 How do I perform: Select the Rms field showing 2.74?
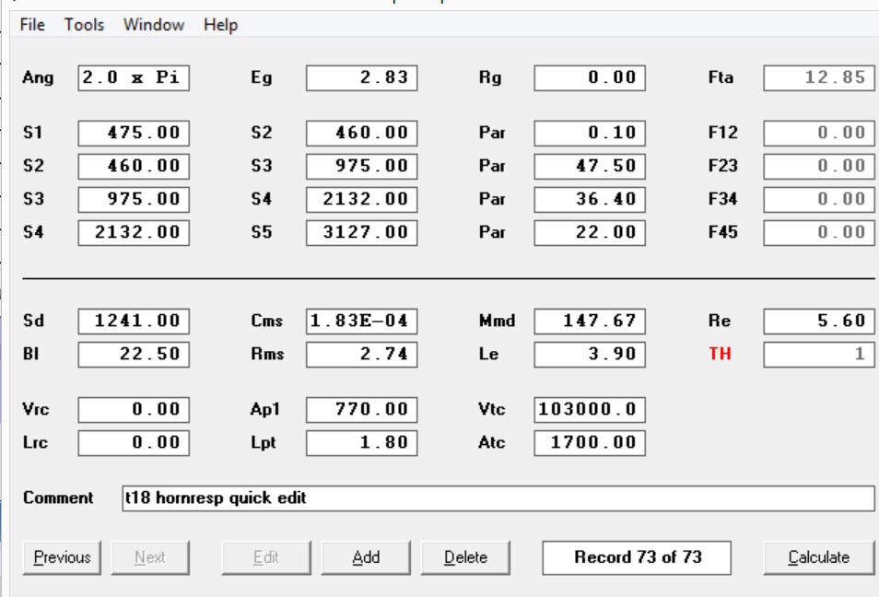pyautogui.click(x=361, y=355)
